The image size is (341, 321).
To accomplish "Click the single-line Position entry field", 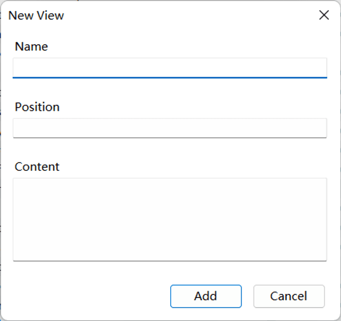I will [170, 128].
